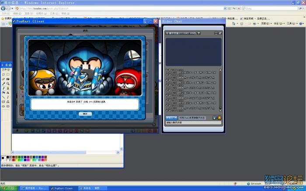306x191 pixels.
Task: Click the IE search box
Action: coord(270,9)
